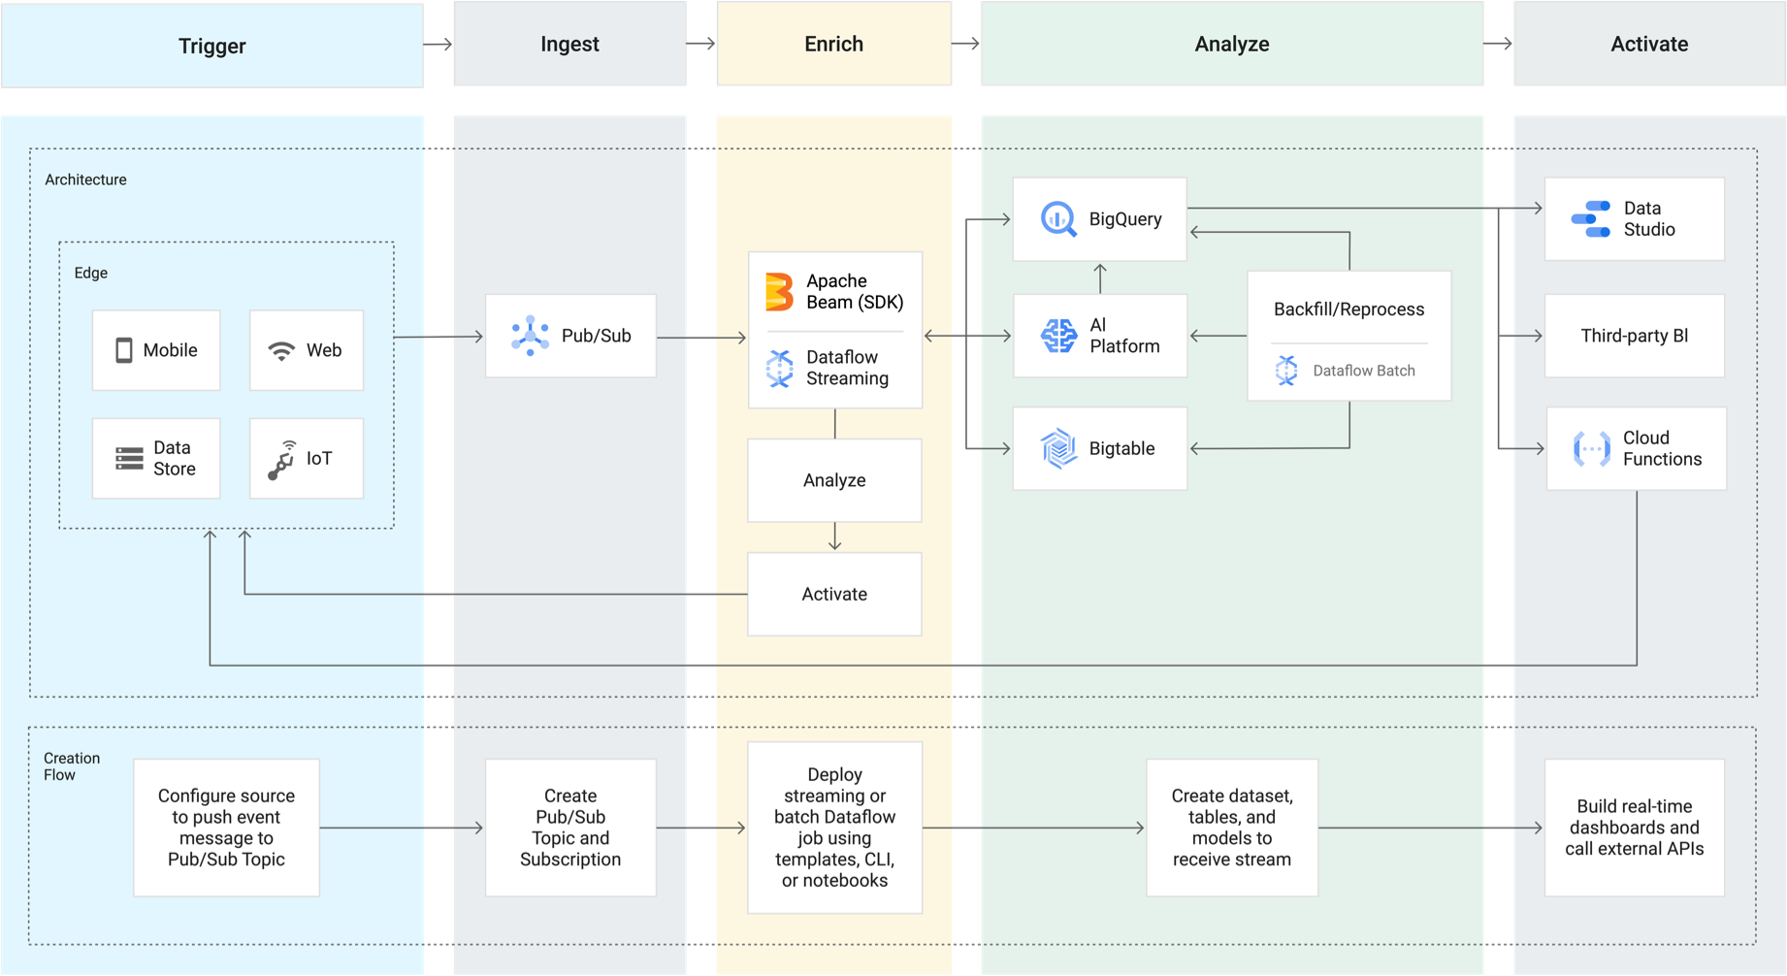Click the Mobile text label

click(x=171, y=350)
